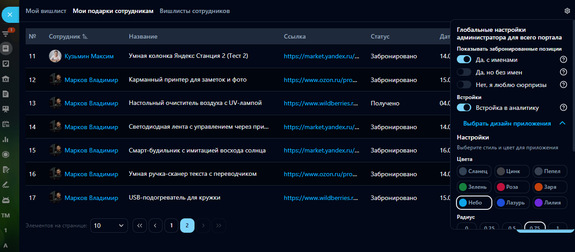The height and width of the screenshot is (252, 575).
Task: Toggle the "Встройка в аналитику" switch
Action: (x=464, y=108)
